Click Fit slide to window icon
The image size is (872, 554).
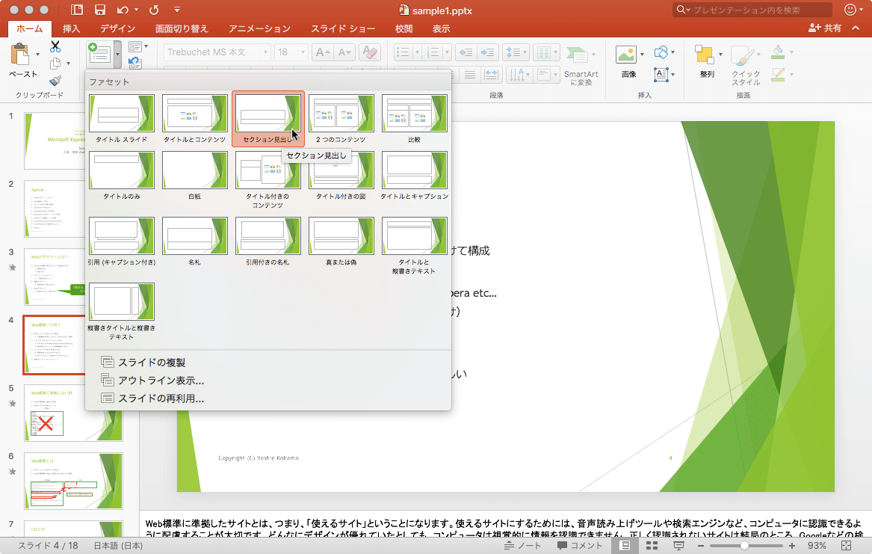pos(847,546)
